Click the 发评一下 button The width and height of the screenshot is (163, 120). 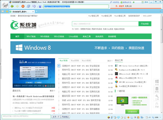(x=56, y=117)
